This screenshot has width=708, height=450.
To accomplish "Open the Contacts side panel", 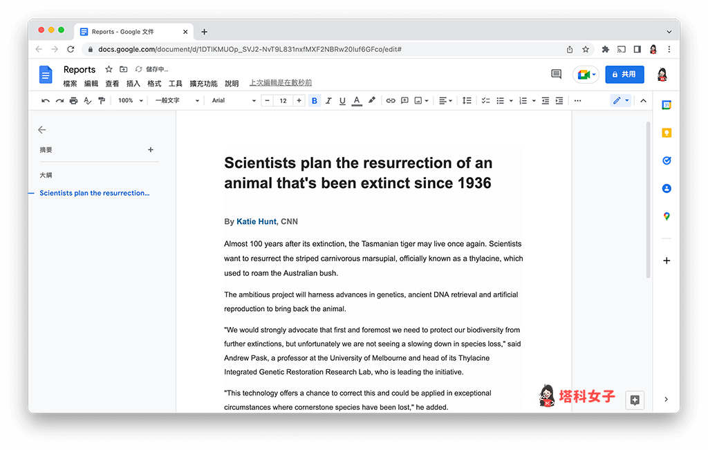I will point(667,189).
